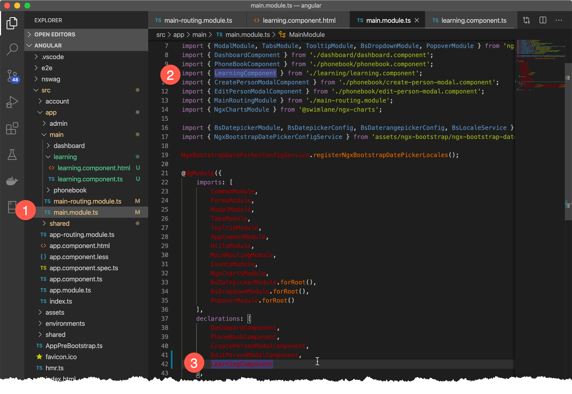The height and width of the screenshot is (394, 572).
Task: Open the Run and Debug view
Action: 12,102
